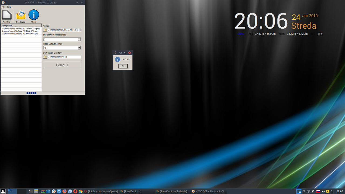
Task: Click the yellow power lightning tray icon
Action: tap(327, 191)
